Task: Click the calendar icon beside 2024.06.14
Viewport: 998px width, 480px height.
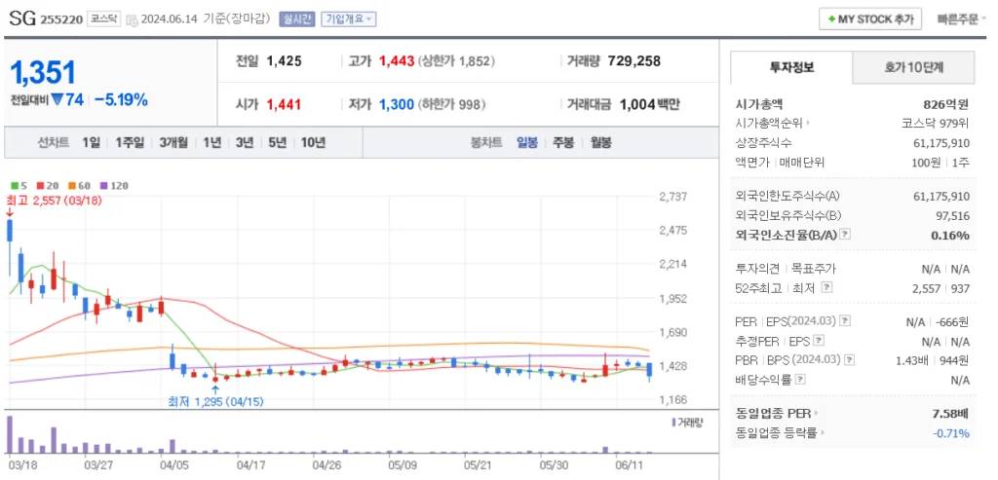Action: click(x=132, y=19)
